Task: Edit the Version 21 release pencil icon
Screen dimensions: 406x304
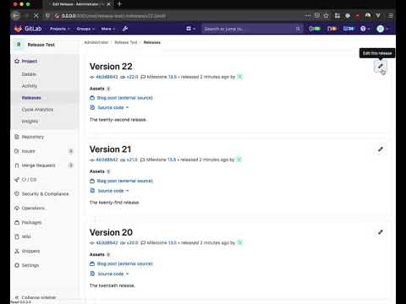Action: pos(380,149)
